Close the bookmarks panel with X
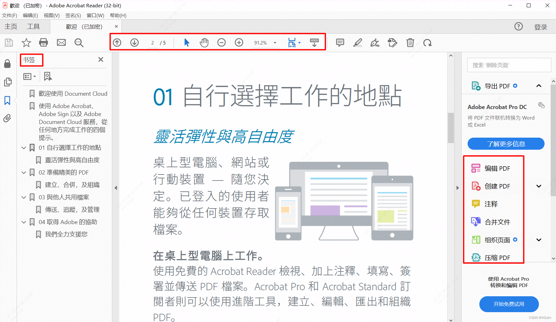The width and height of the screenshot is (556, 322). pos(101,59)
